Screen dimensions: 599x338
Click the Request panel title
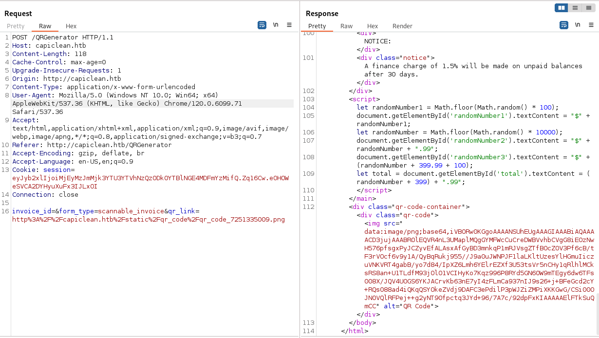(18, 14)
